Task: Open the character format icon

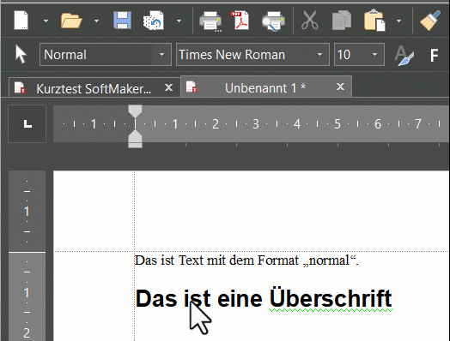Action: click(x=404, y=55)
